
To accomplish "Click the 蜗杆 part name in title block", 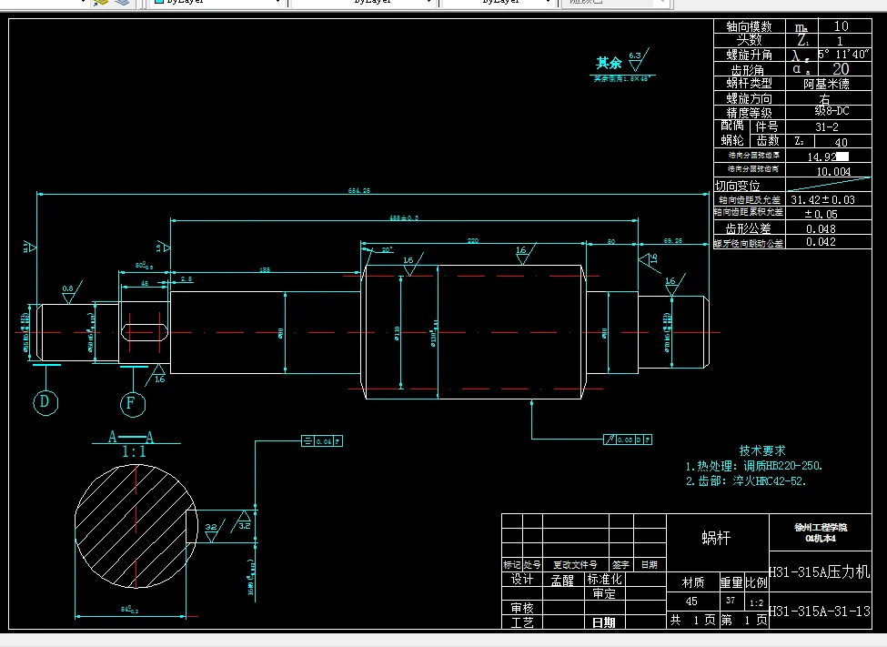I will coord(716,538).
